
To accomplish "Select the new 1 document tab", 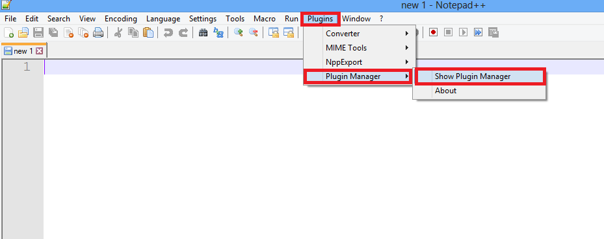I will coord(23,51).
